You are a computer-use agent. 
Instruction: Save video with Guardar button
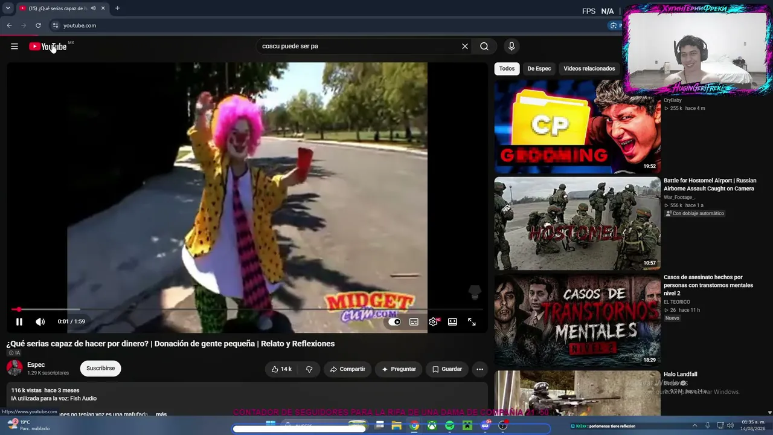click(447, 369)
